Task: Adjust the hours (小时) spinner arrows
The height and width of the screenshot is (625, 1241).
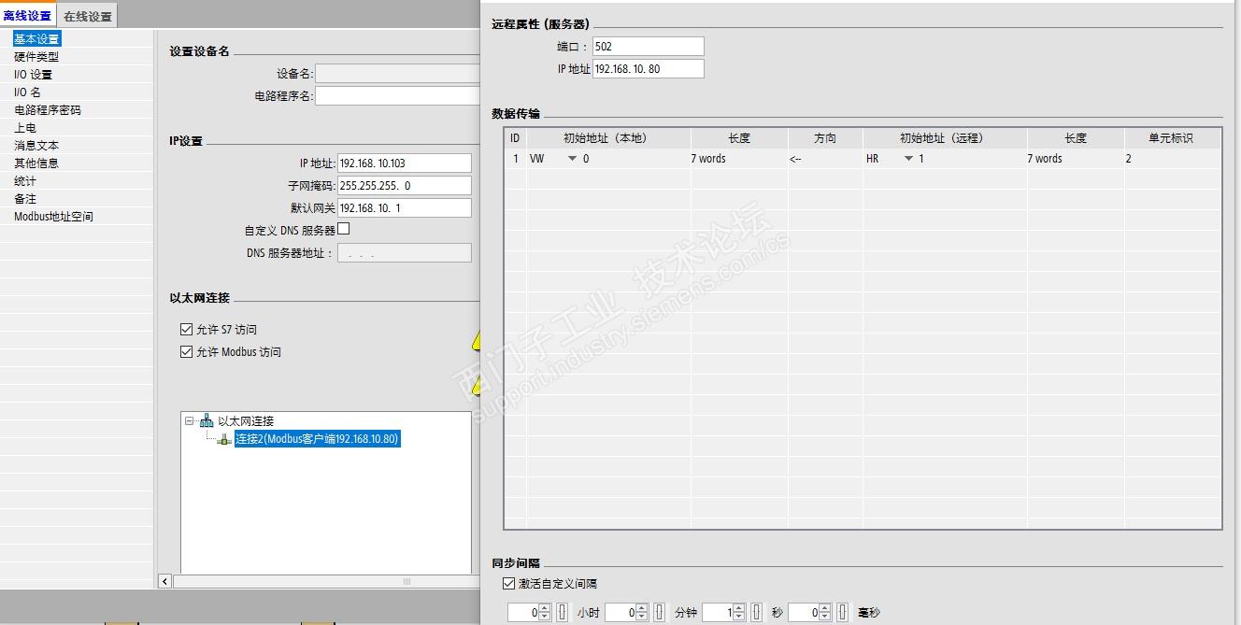Action: (x=545, y=613)
